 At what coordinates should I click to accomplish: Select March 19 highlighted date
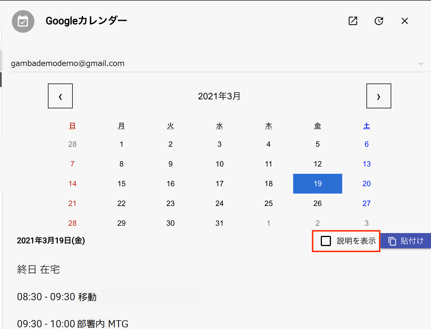click(x=317, y=184)
